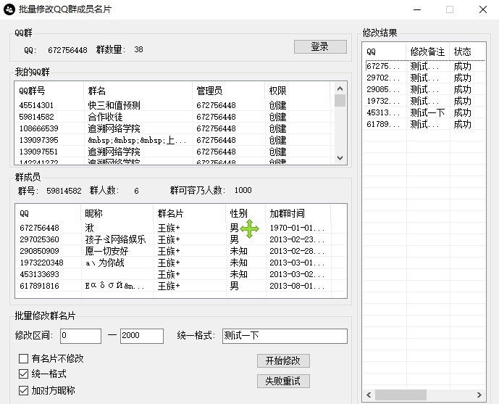This screenshot has height=404, width=499.
Task: Click the down arrow of 我的QQ群 scrollbar
Action: 340,157
